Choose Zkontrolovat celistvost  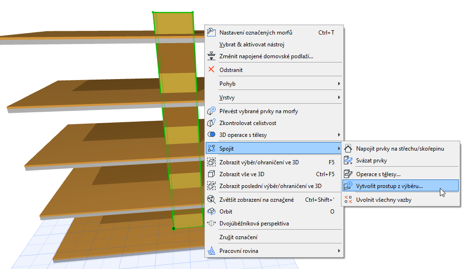tap(274, 123)
